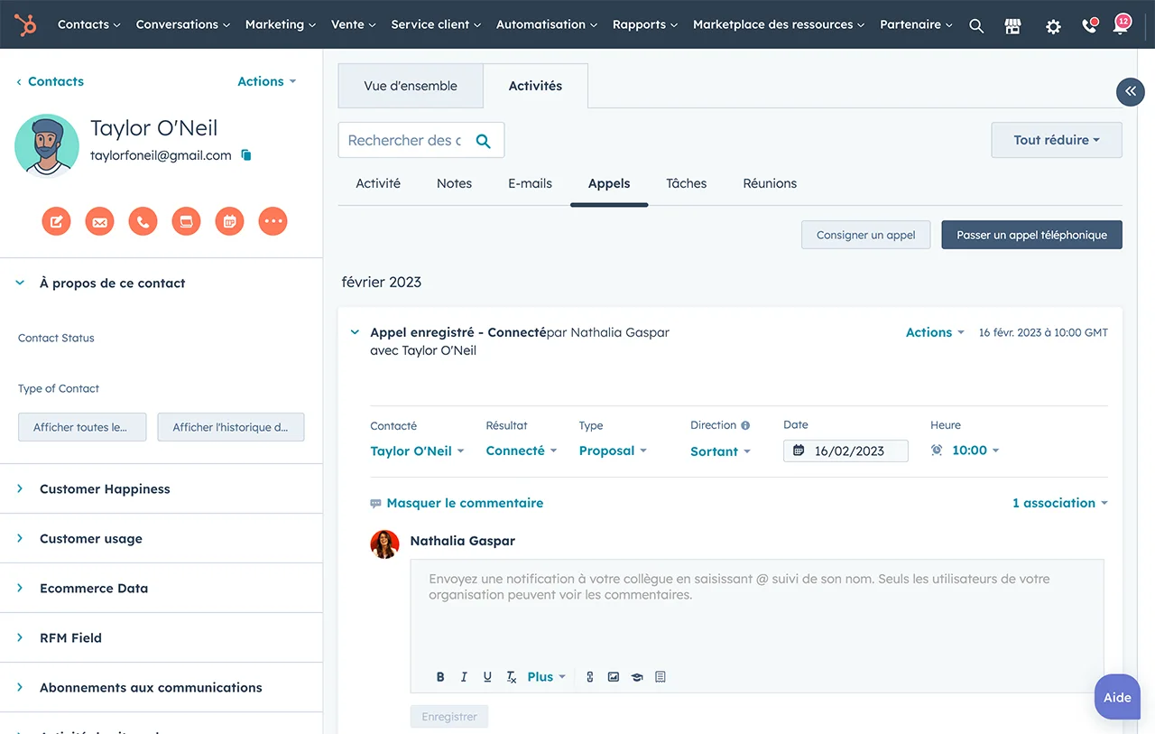Expand the Customer Happiness section
Image resolution: width=1155 pixels, height=734 pixels.
coord(105,488)
